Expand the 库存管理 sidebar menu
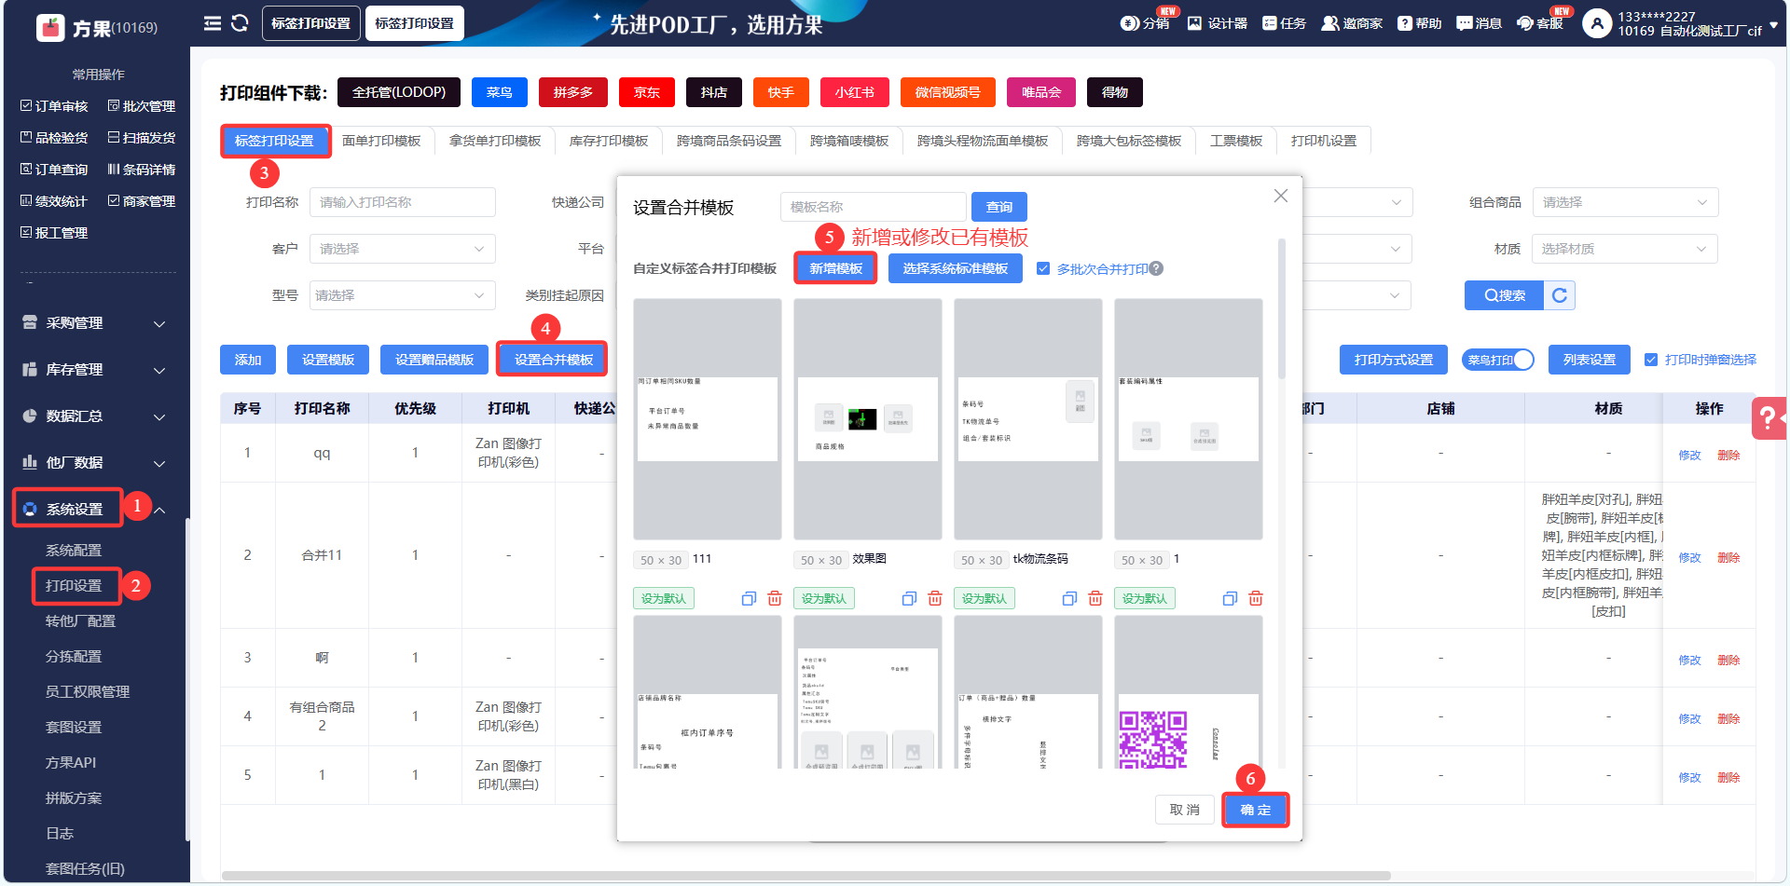This screenshot has width=1790, height=886. click(93, 370)
